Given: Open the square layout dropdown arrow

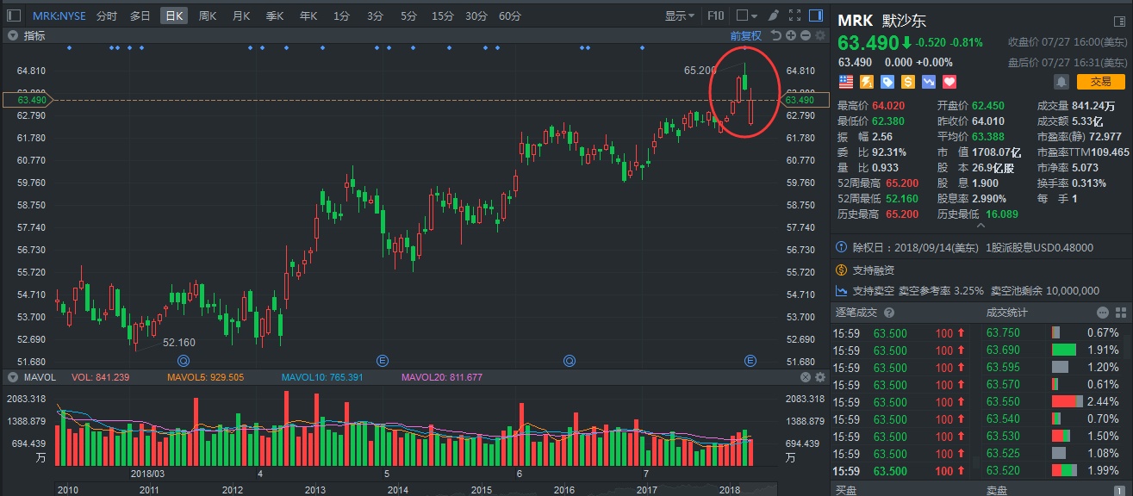Looking at the screenshot, I should (x=753, y=15).
